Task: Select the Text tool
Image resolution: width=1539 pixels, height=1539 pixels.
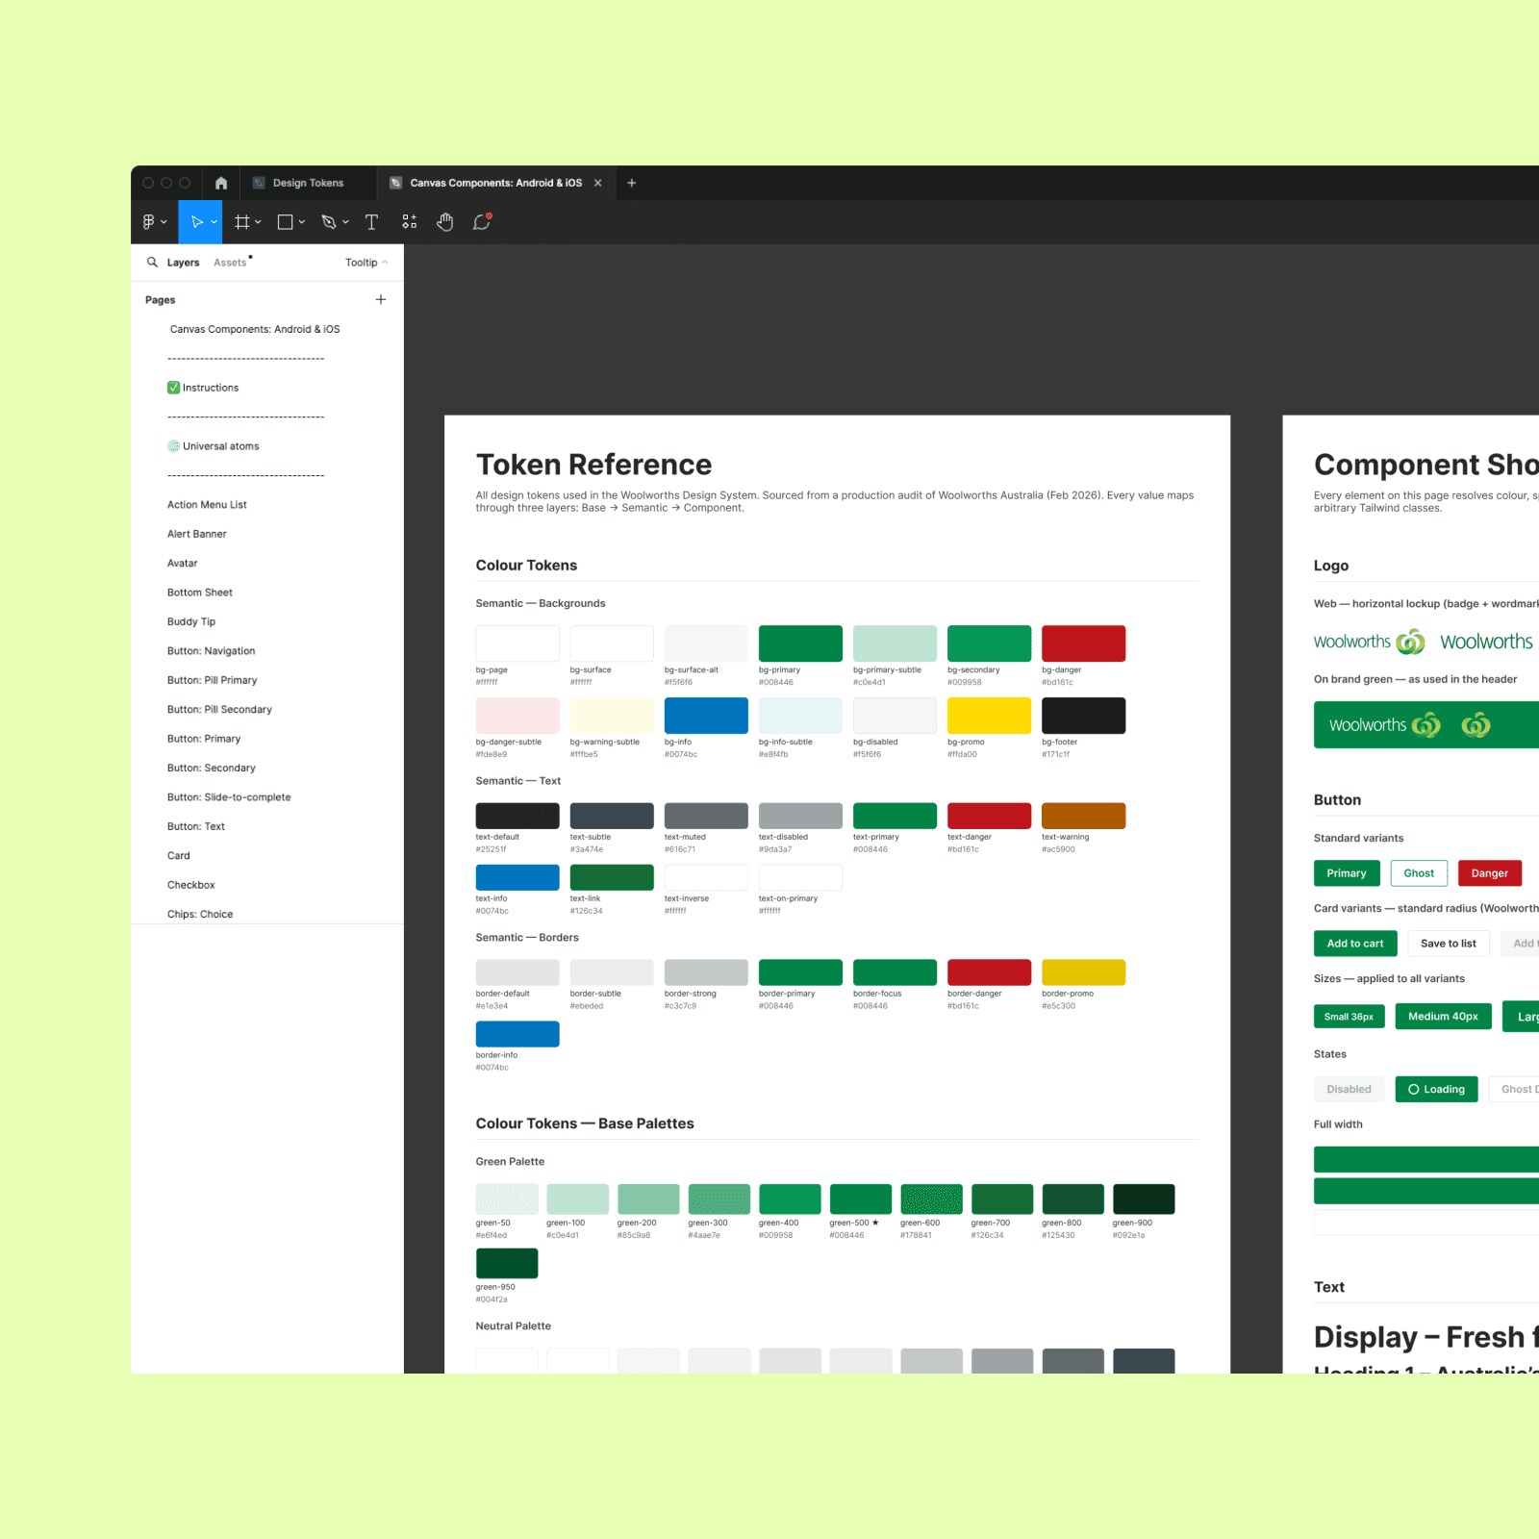Action: pyautogui.click(x=371, y=222)
